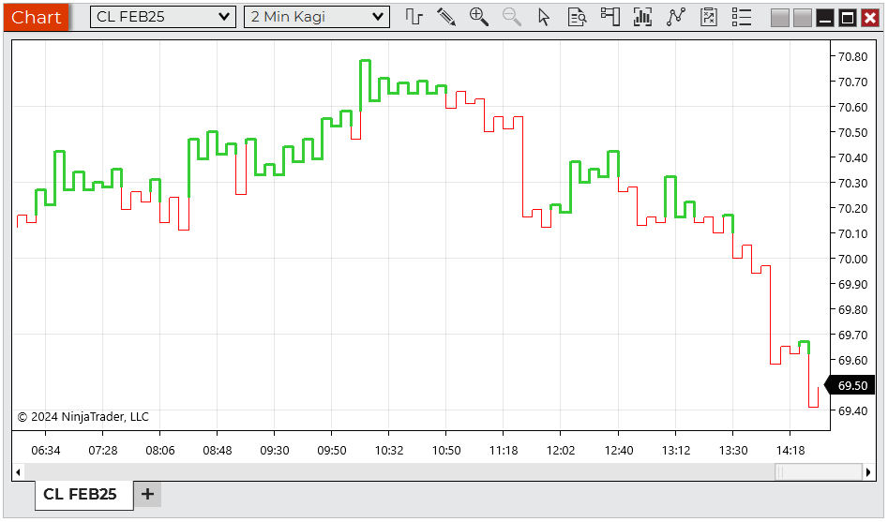Open the Strategies line-node icon
888x522 pixels.
[676, 17]
